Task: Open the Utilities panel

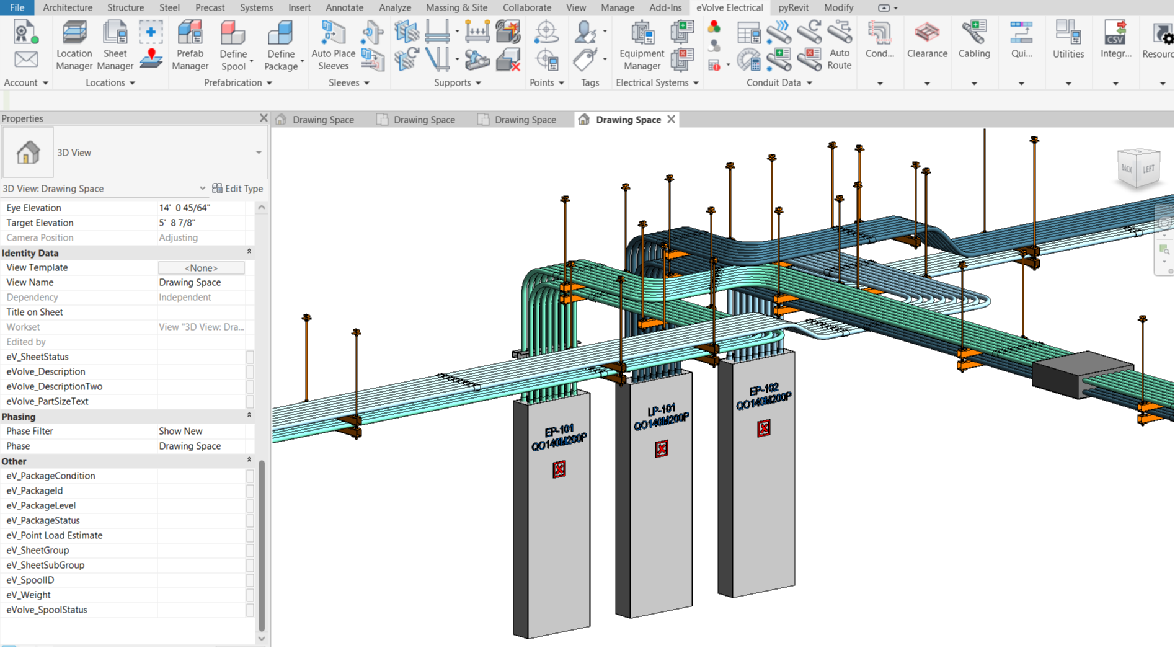Action: coord(1068,40)
